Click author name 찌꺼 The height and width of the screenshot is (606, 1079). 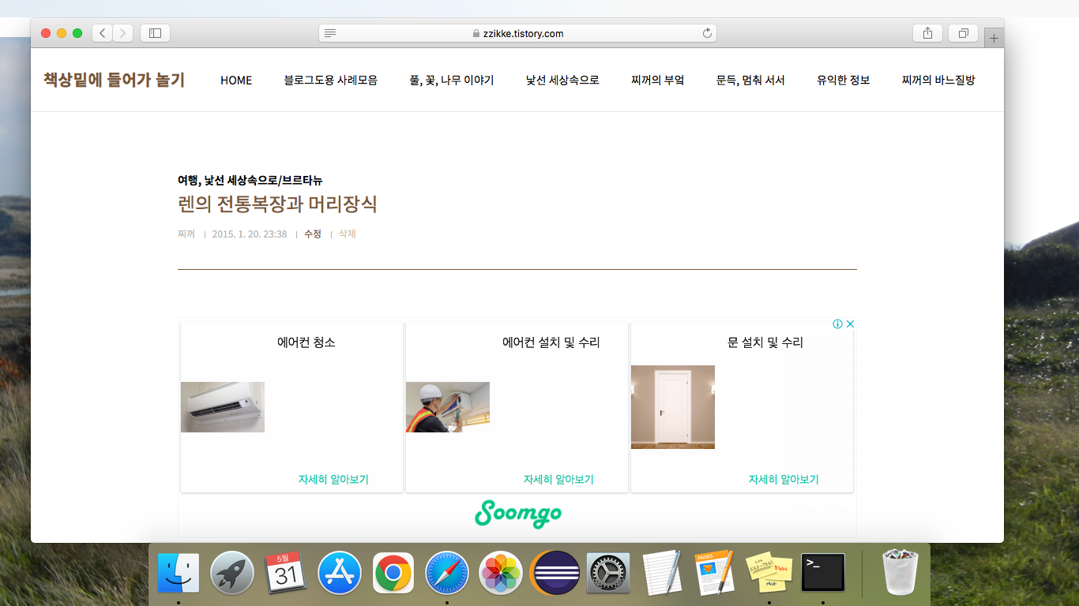point(186,234)
